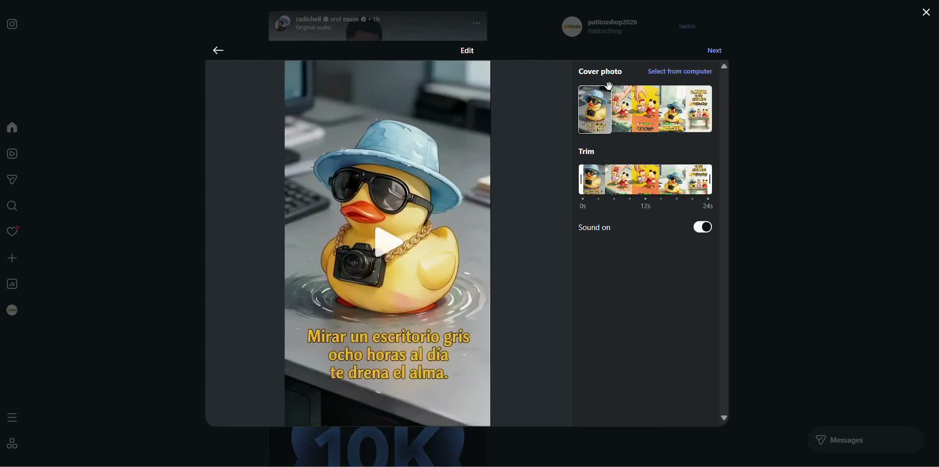Click the 24s trim label

tap(708, 206)
